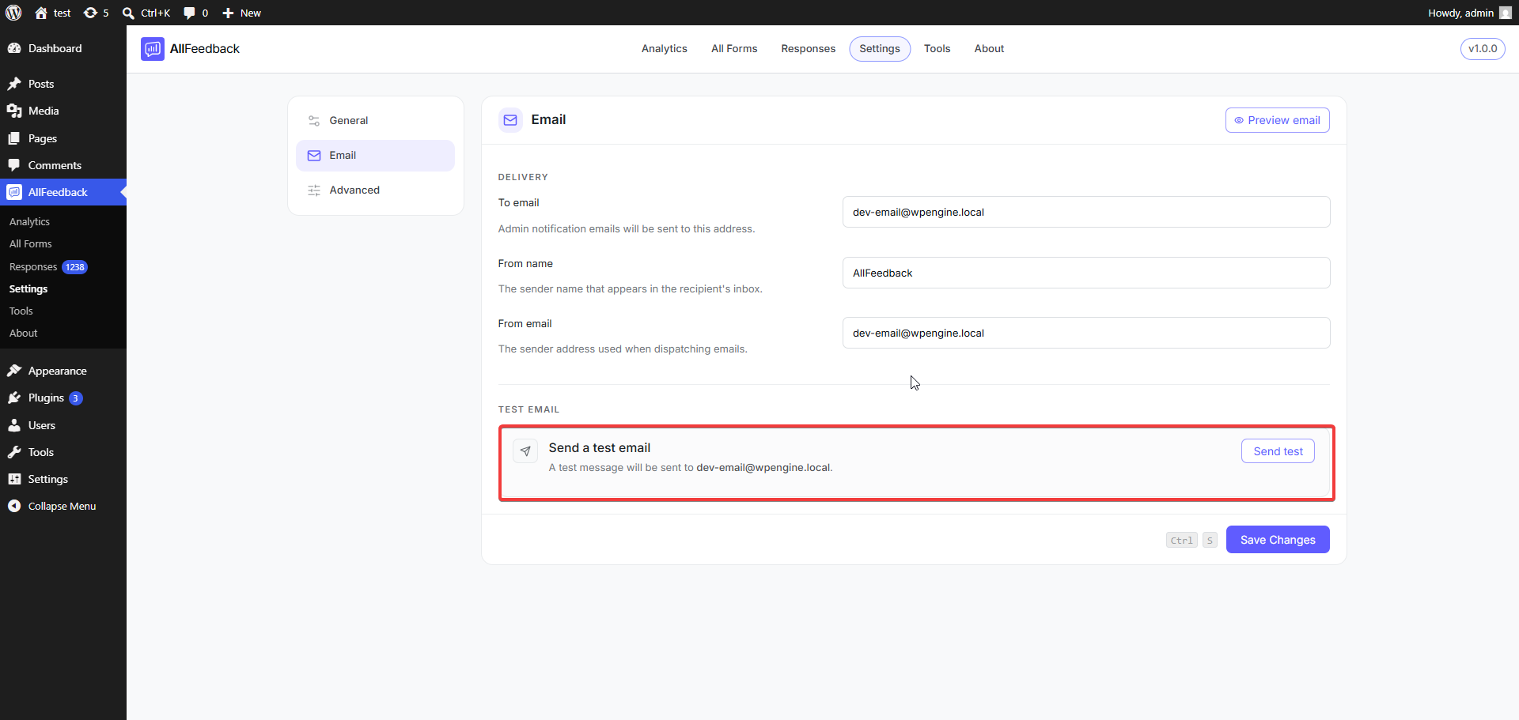Click the Collapse Menu arrow icon
Viewport: 1519px width, 720px height.
click(x=14, y=506)
